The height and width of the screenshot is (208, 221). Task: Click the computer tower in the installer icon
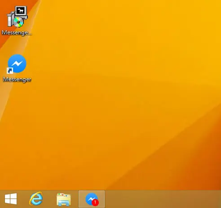(x=9, y=20)
